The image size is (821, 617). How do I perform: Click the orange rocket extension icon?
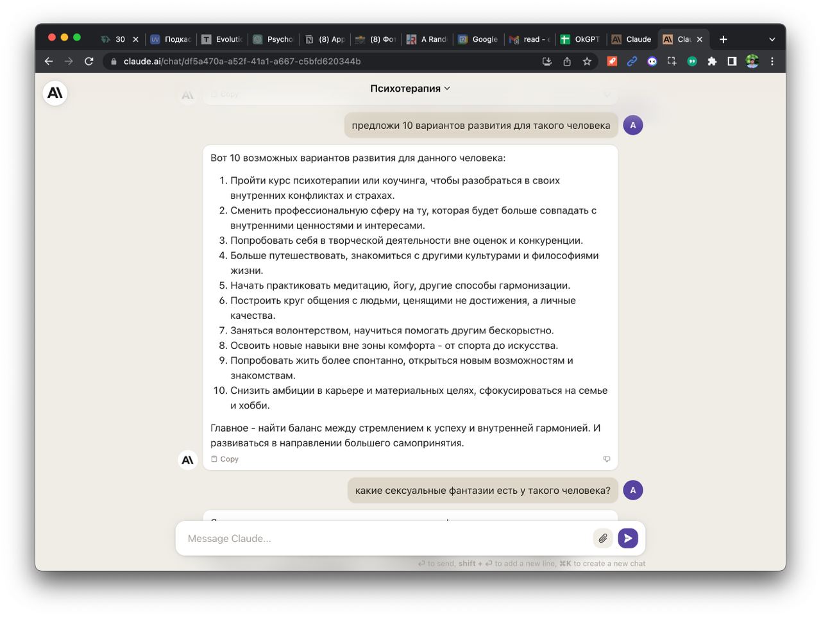pos(612,62)
